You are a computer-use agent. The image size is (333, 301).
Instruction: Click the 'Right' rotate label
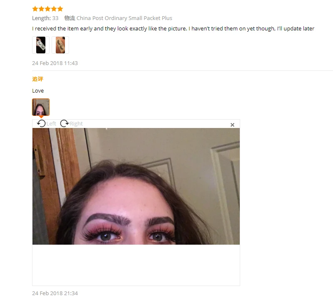(x=76, y=123)
